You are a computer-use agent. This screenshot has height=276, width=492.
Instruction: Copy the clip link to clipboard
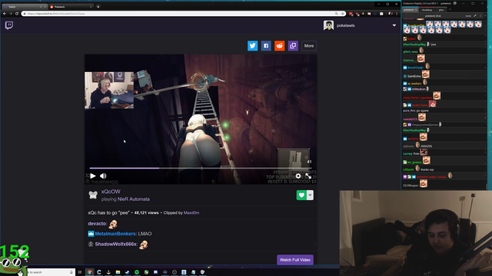293,46
